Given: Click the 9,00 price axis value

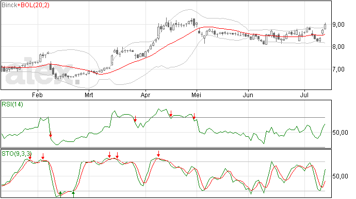Looking at the screenshot, I should click(338, 25).
